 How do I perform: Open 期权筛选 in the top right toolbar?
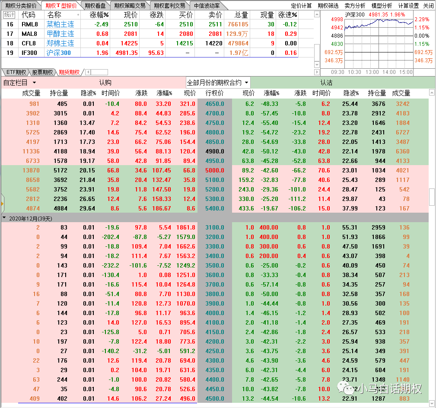click(x=328, y=6)
